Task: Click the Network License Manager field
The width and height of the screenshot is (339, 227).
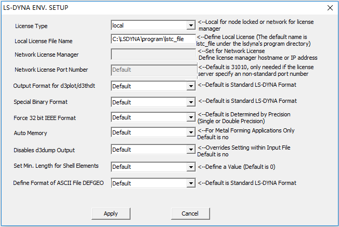Action: [x=153, y=54]
